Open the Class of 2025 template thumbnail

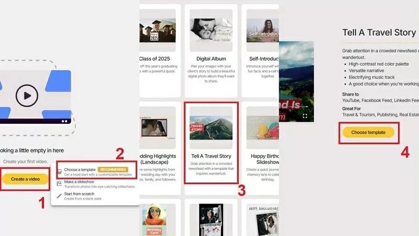(x=158, y=30)
